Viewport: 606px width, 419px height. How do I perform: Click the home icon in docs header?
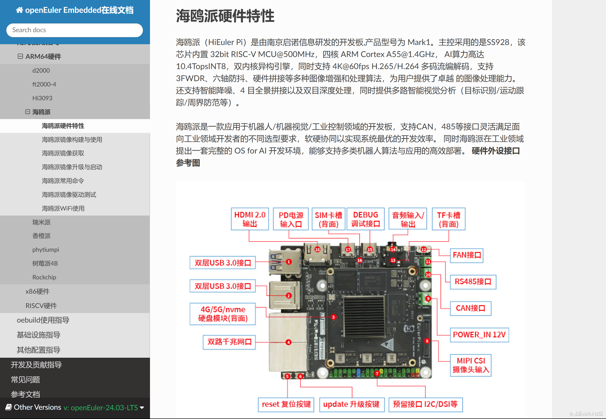click(x=19, y=10)
